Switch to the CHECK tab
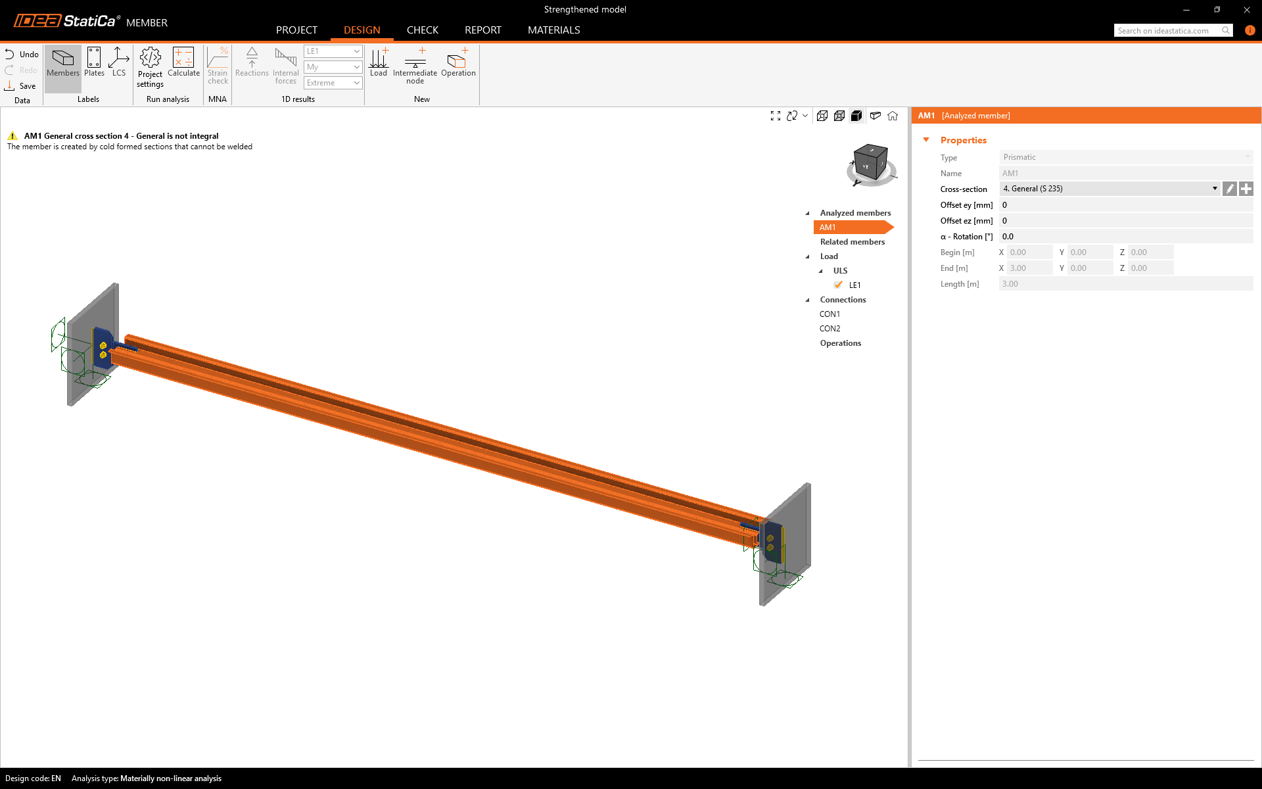 click(x=422, y=30)
